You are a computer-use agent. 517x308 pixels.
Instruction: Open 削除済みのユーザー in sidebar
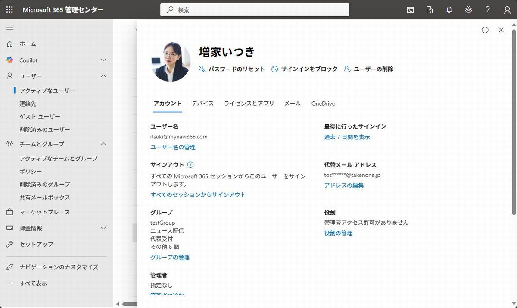[45, 129]
